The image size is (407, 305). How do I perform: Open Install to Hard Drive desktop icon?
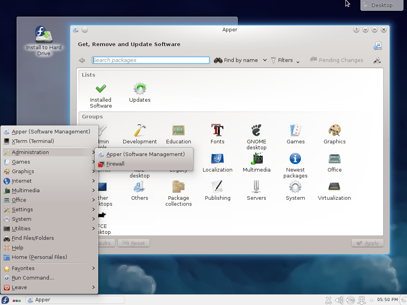(x=44, y=41)
